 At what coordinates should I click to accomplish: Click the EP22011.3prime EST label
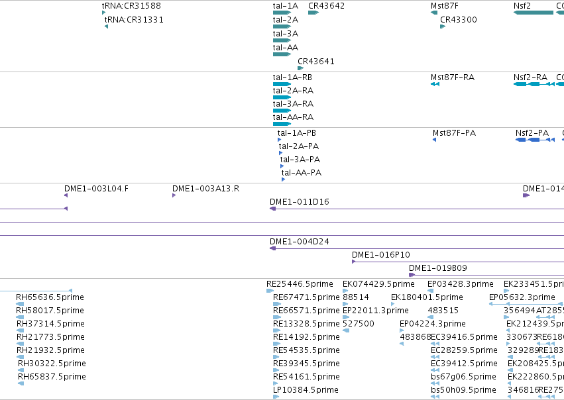376,311
